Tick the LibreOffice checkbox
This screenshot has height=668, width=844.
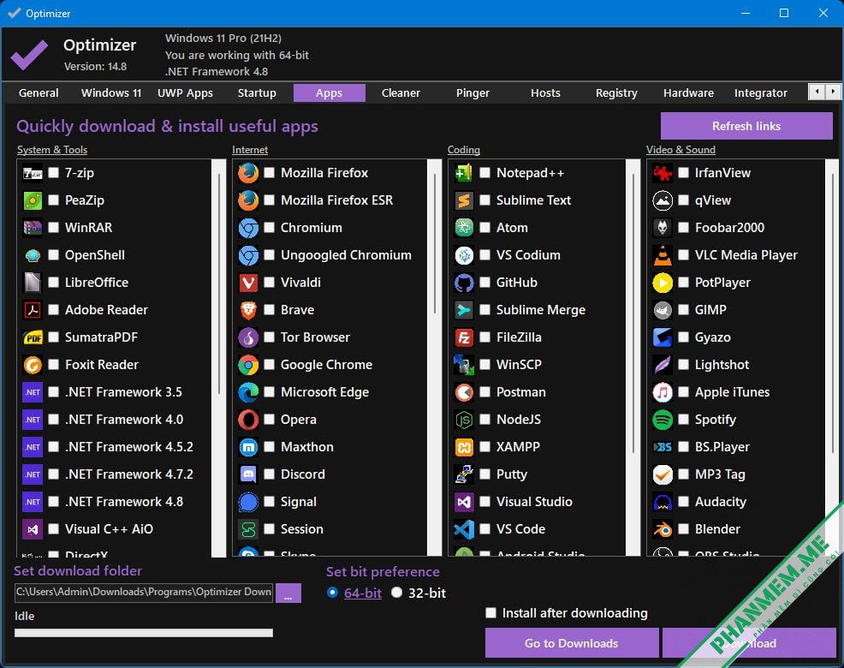coord(53,282)
